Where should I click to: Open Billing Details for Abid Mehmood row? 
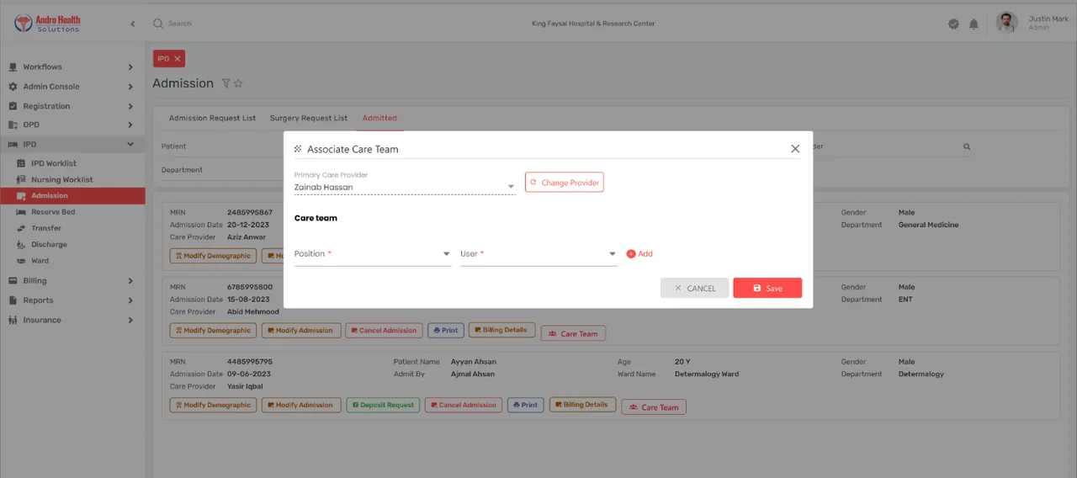[x=501, y=330]
